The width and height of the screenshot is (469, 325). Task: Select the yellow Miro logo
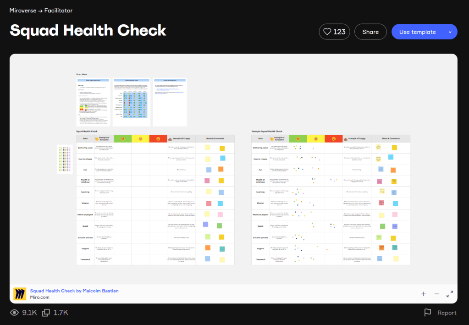coord(19,293)
